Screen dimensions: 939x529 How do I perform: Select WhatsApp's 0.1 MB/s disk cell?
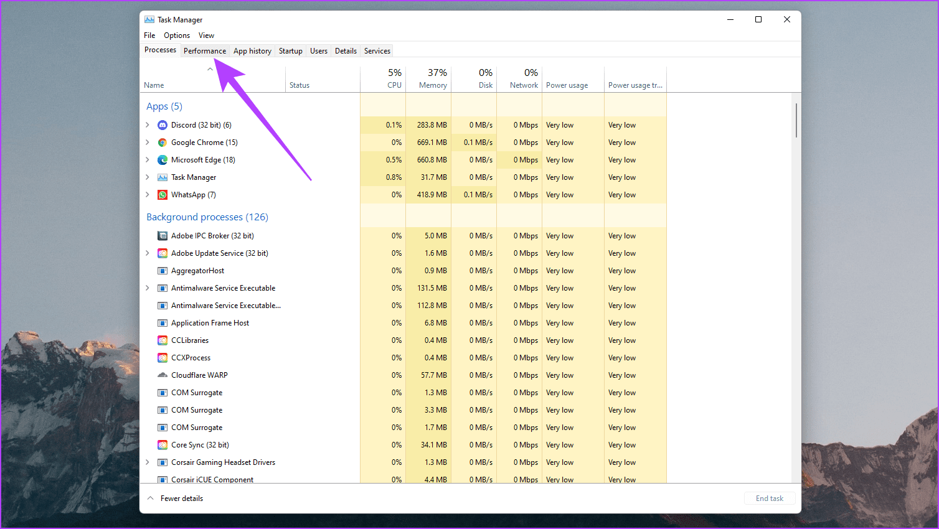coord(474,195)
